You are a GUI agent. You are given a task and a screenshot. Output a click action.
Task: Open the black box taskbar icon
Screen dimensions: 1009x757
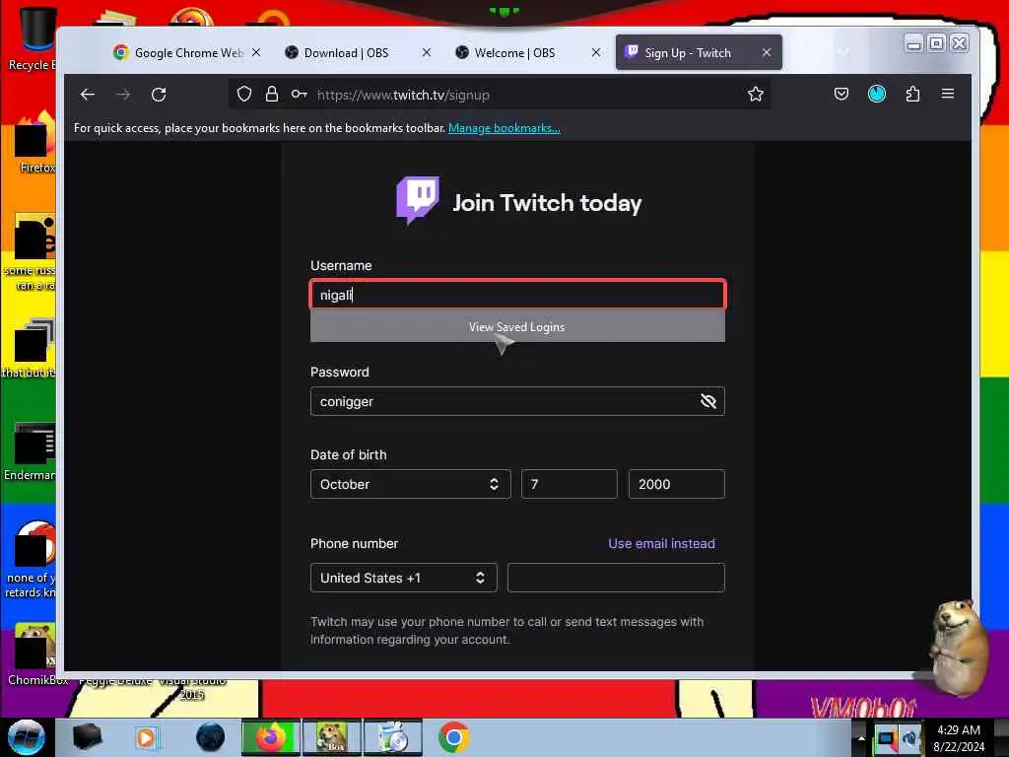pos(87,737)
